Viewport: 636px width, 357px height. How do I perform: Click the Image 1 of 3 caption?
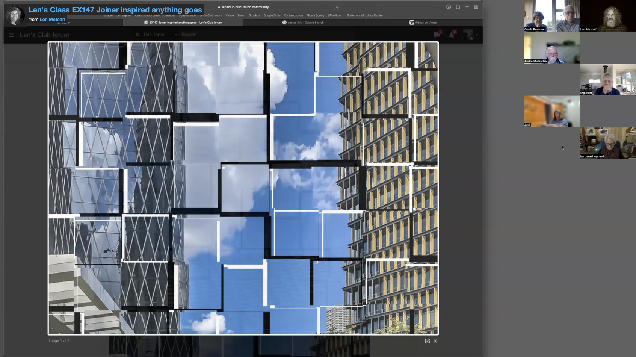[59, 341]
